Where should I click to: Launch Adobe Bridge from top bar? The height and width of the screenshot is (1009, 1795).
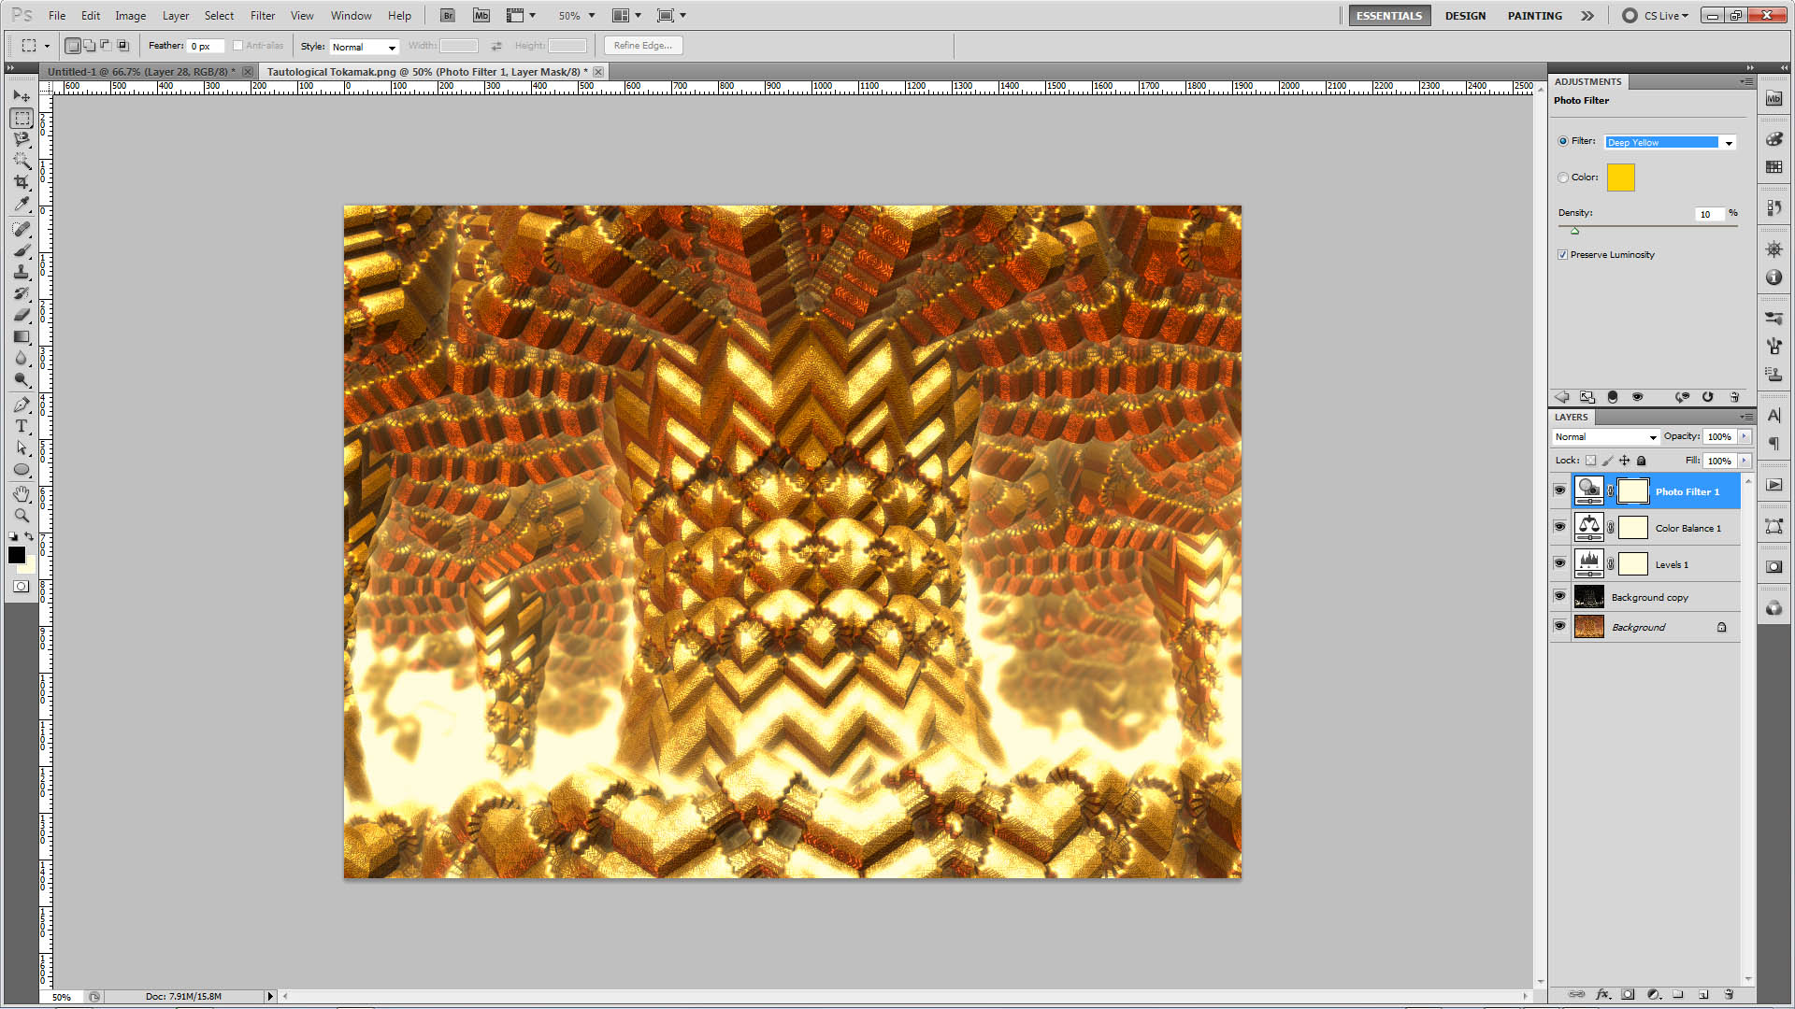pyautogui.click(x=448, y=16)
